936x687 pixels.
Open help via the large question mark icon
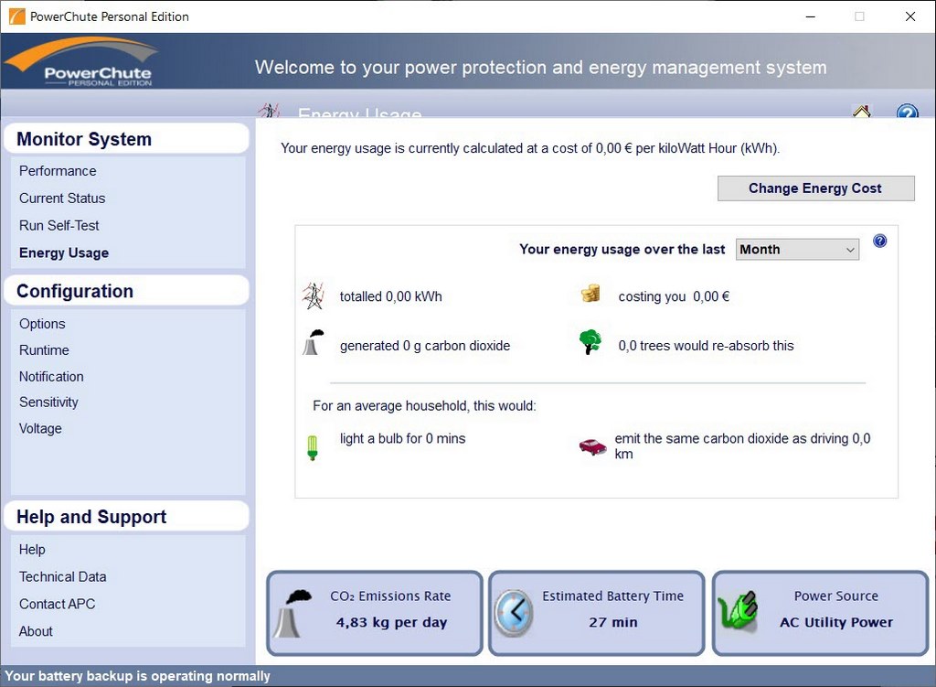(907, 111)
